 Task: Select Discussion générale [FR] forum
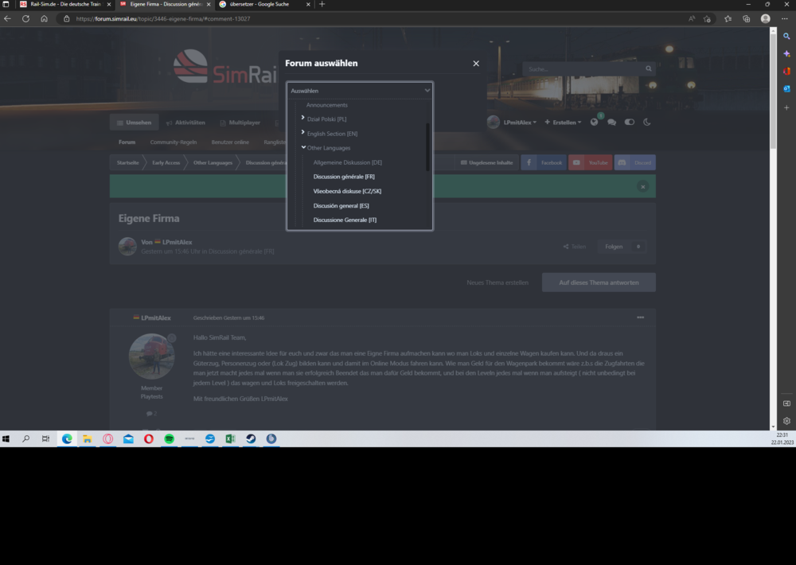(344, 177)
